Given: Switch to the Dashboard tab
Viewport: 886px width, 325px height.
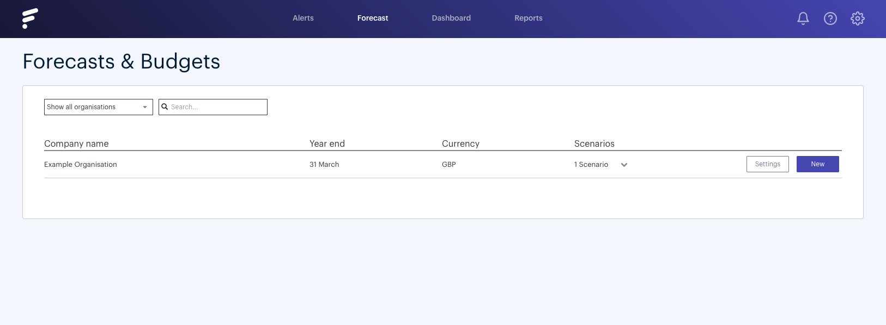Looking at the screenshot, I should coord(451,18).
